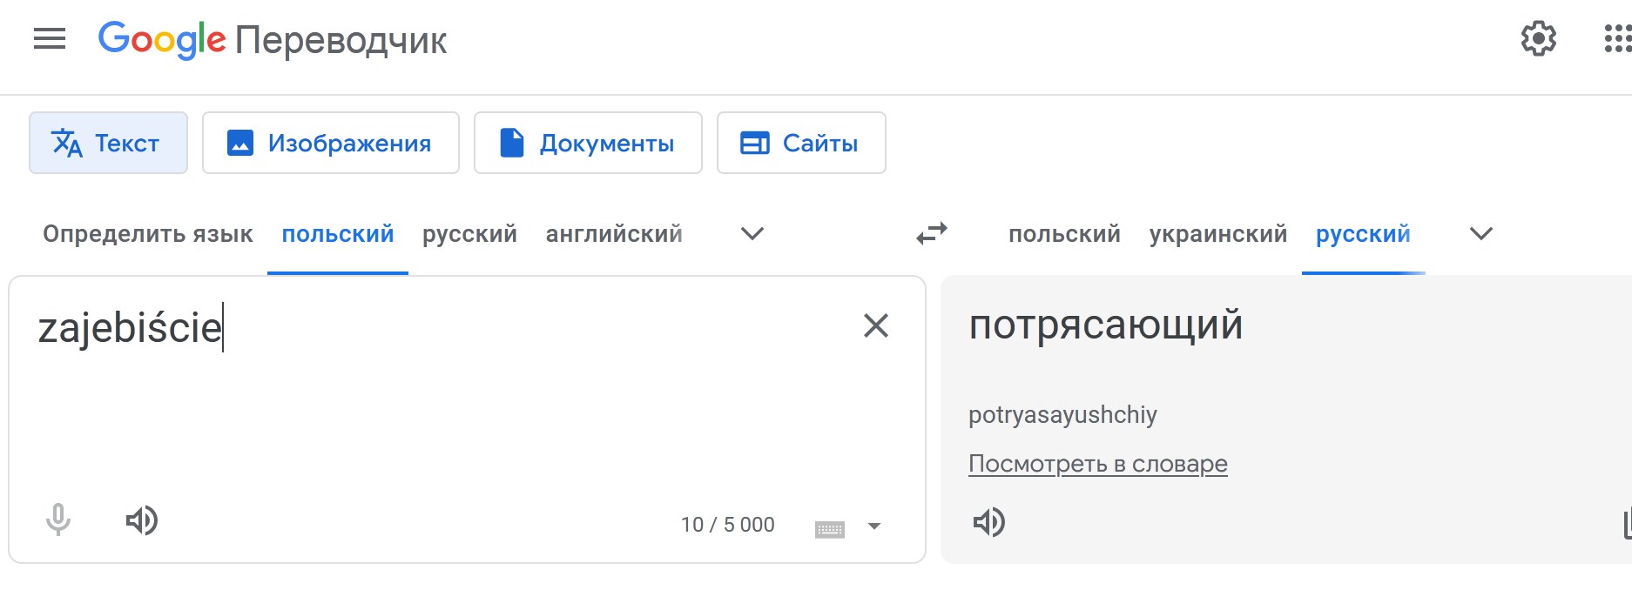Expand the source language list
The image size is (1632, 610).
point(752,234)
